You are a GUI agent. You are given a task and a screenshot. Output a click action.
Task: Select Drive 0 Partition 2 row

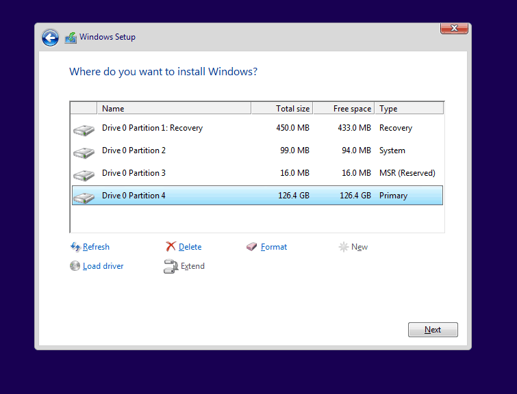coord(257,150)
